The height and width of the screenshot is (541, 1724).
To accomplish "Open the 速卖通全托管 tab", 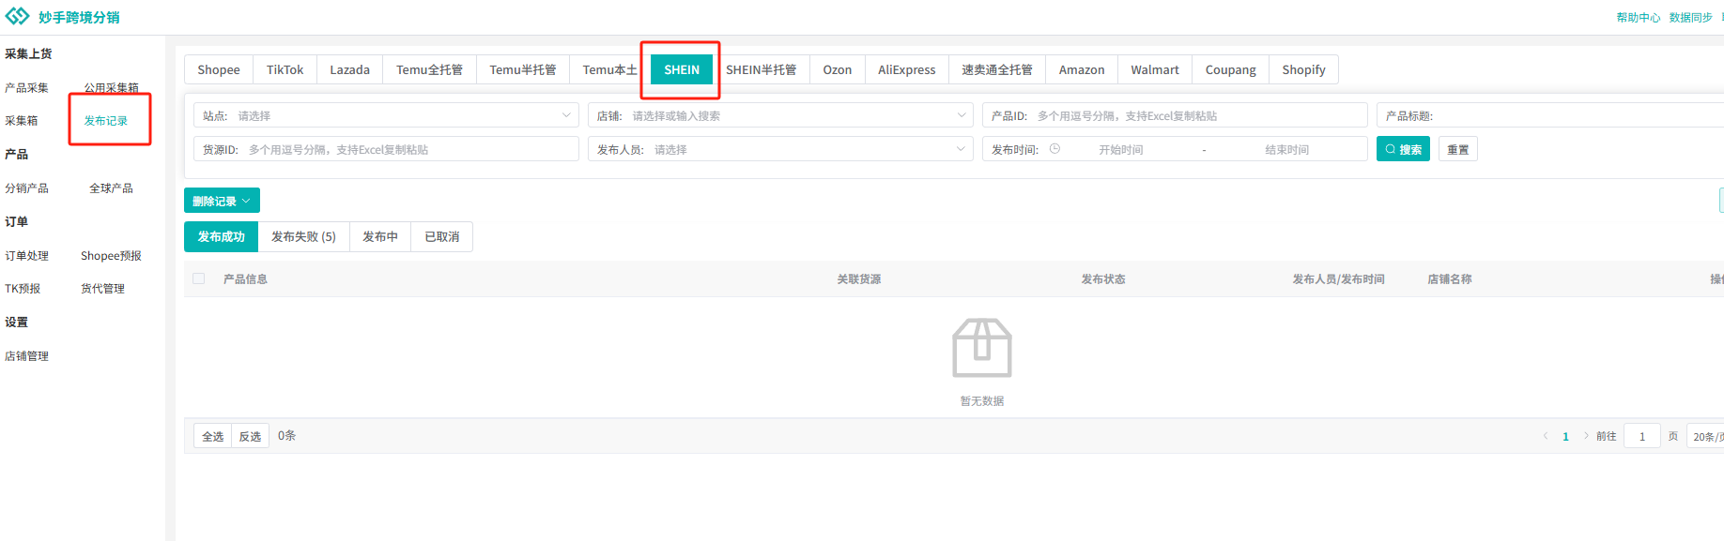I will tap(997, 69).
